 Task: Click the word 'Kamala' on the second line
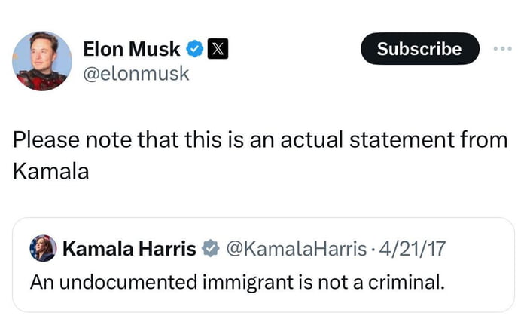50,171
